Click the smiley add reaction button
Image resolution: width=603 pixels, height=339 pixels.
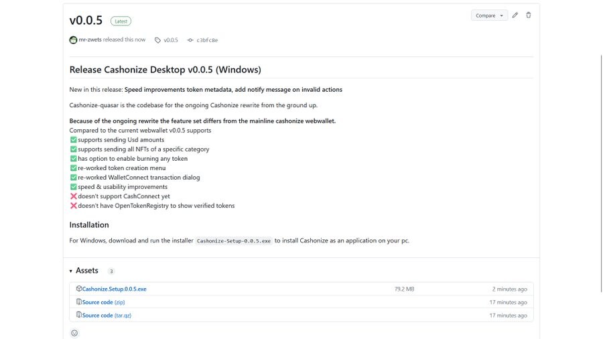click(74, 333)
